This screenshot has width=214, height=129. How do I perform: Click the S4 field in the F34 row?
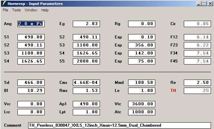point(86,53)
